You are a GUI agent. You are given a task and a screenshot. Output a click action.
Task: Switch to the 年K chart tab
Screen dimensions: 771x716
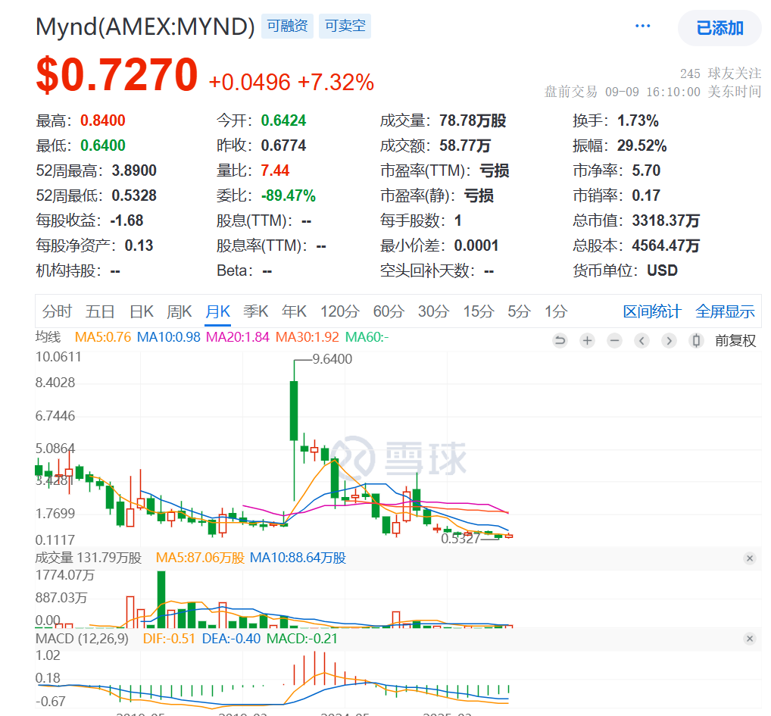click(294, 311)
